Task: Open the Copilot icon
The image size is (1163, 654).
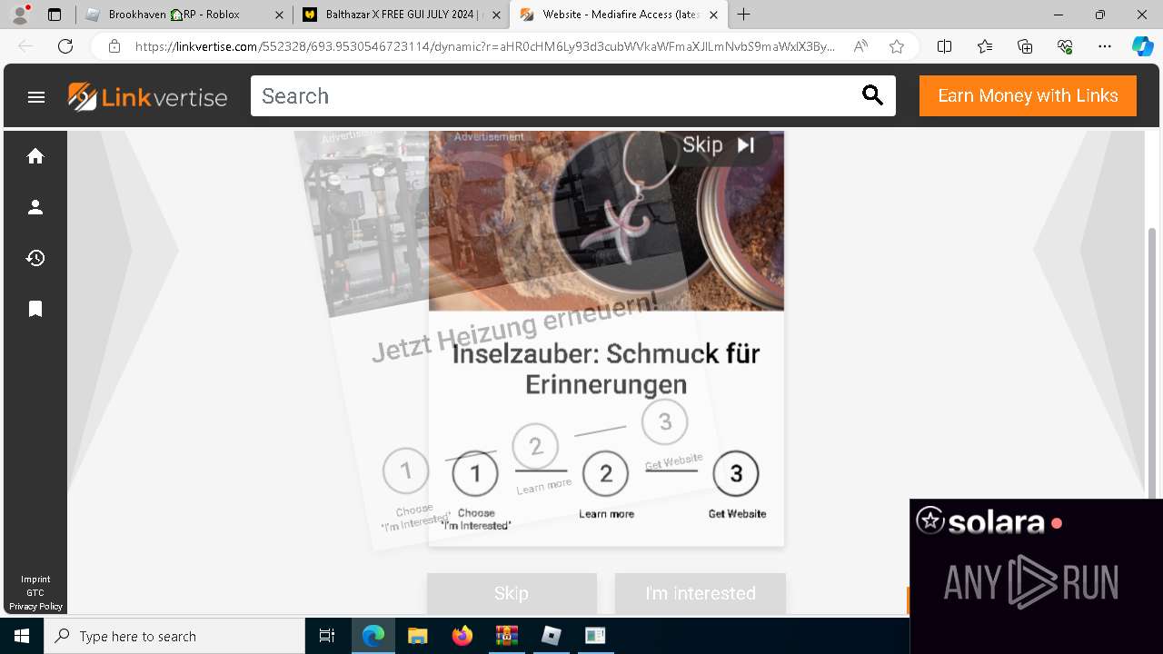Action: point(1142,46)
